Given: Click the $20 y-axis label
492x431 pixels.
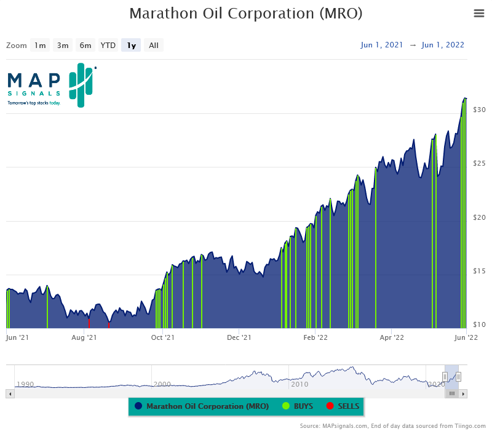Looking at the screenshot, I should (479, 217).
